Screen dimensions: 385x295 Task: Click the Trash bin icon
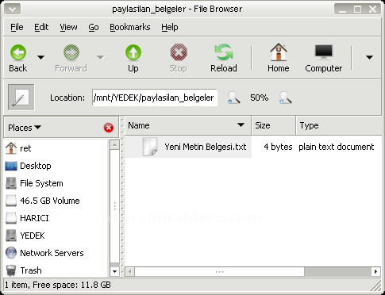click(11, 270)
